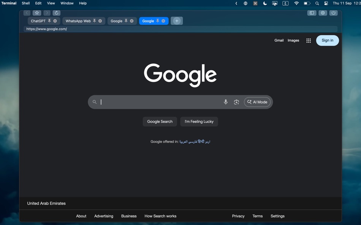Go forward with the forward arrow
361x225 pixels.
47,13
